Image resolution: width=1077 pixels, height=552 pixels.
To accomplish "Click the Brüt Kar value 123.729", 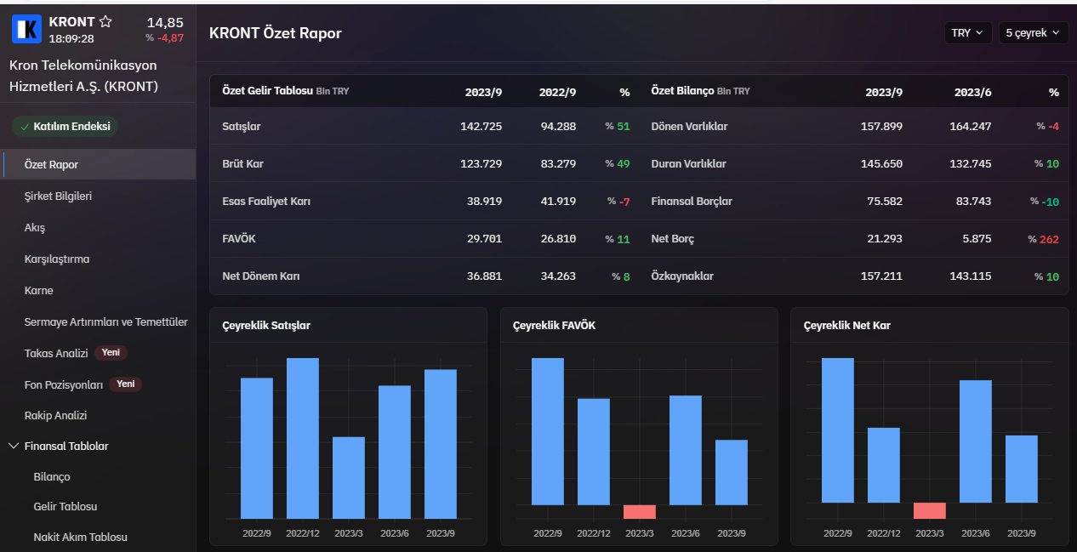I will [x=482, y=163].
